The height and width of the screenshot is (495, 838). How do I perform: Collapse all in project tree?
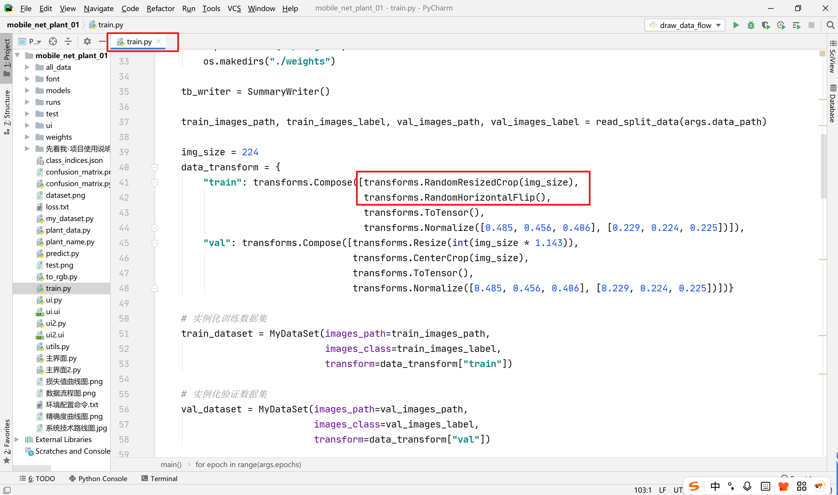coord(68,41)
